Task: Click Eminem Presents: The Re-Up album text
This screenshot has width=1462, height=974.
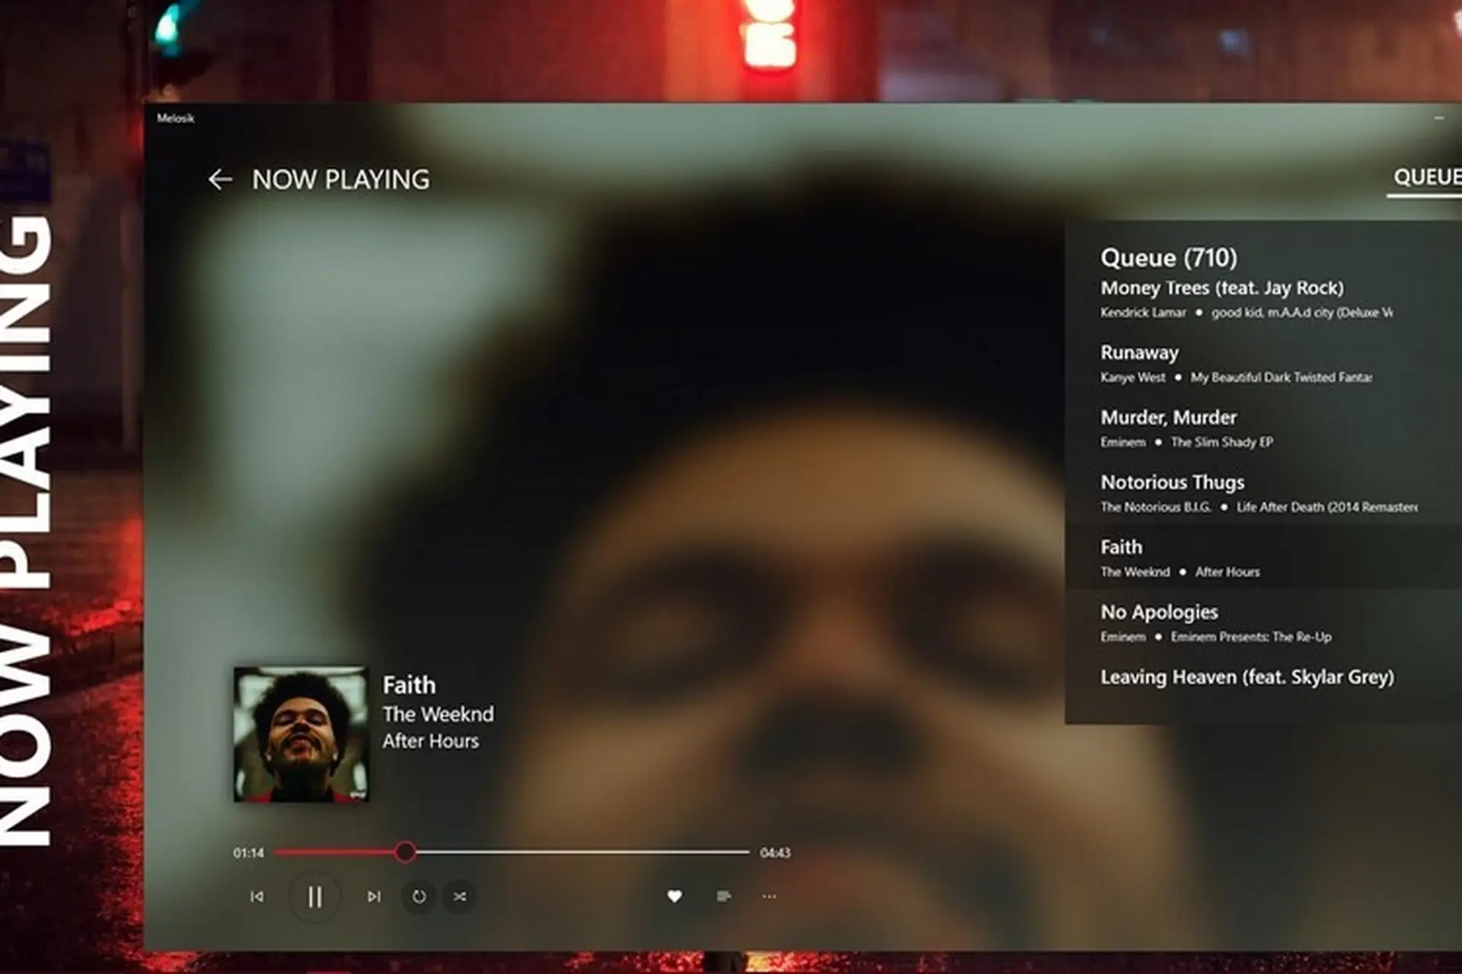Action: pos(1251,637)
